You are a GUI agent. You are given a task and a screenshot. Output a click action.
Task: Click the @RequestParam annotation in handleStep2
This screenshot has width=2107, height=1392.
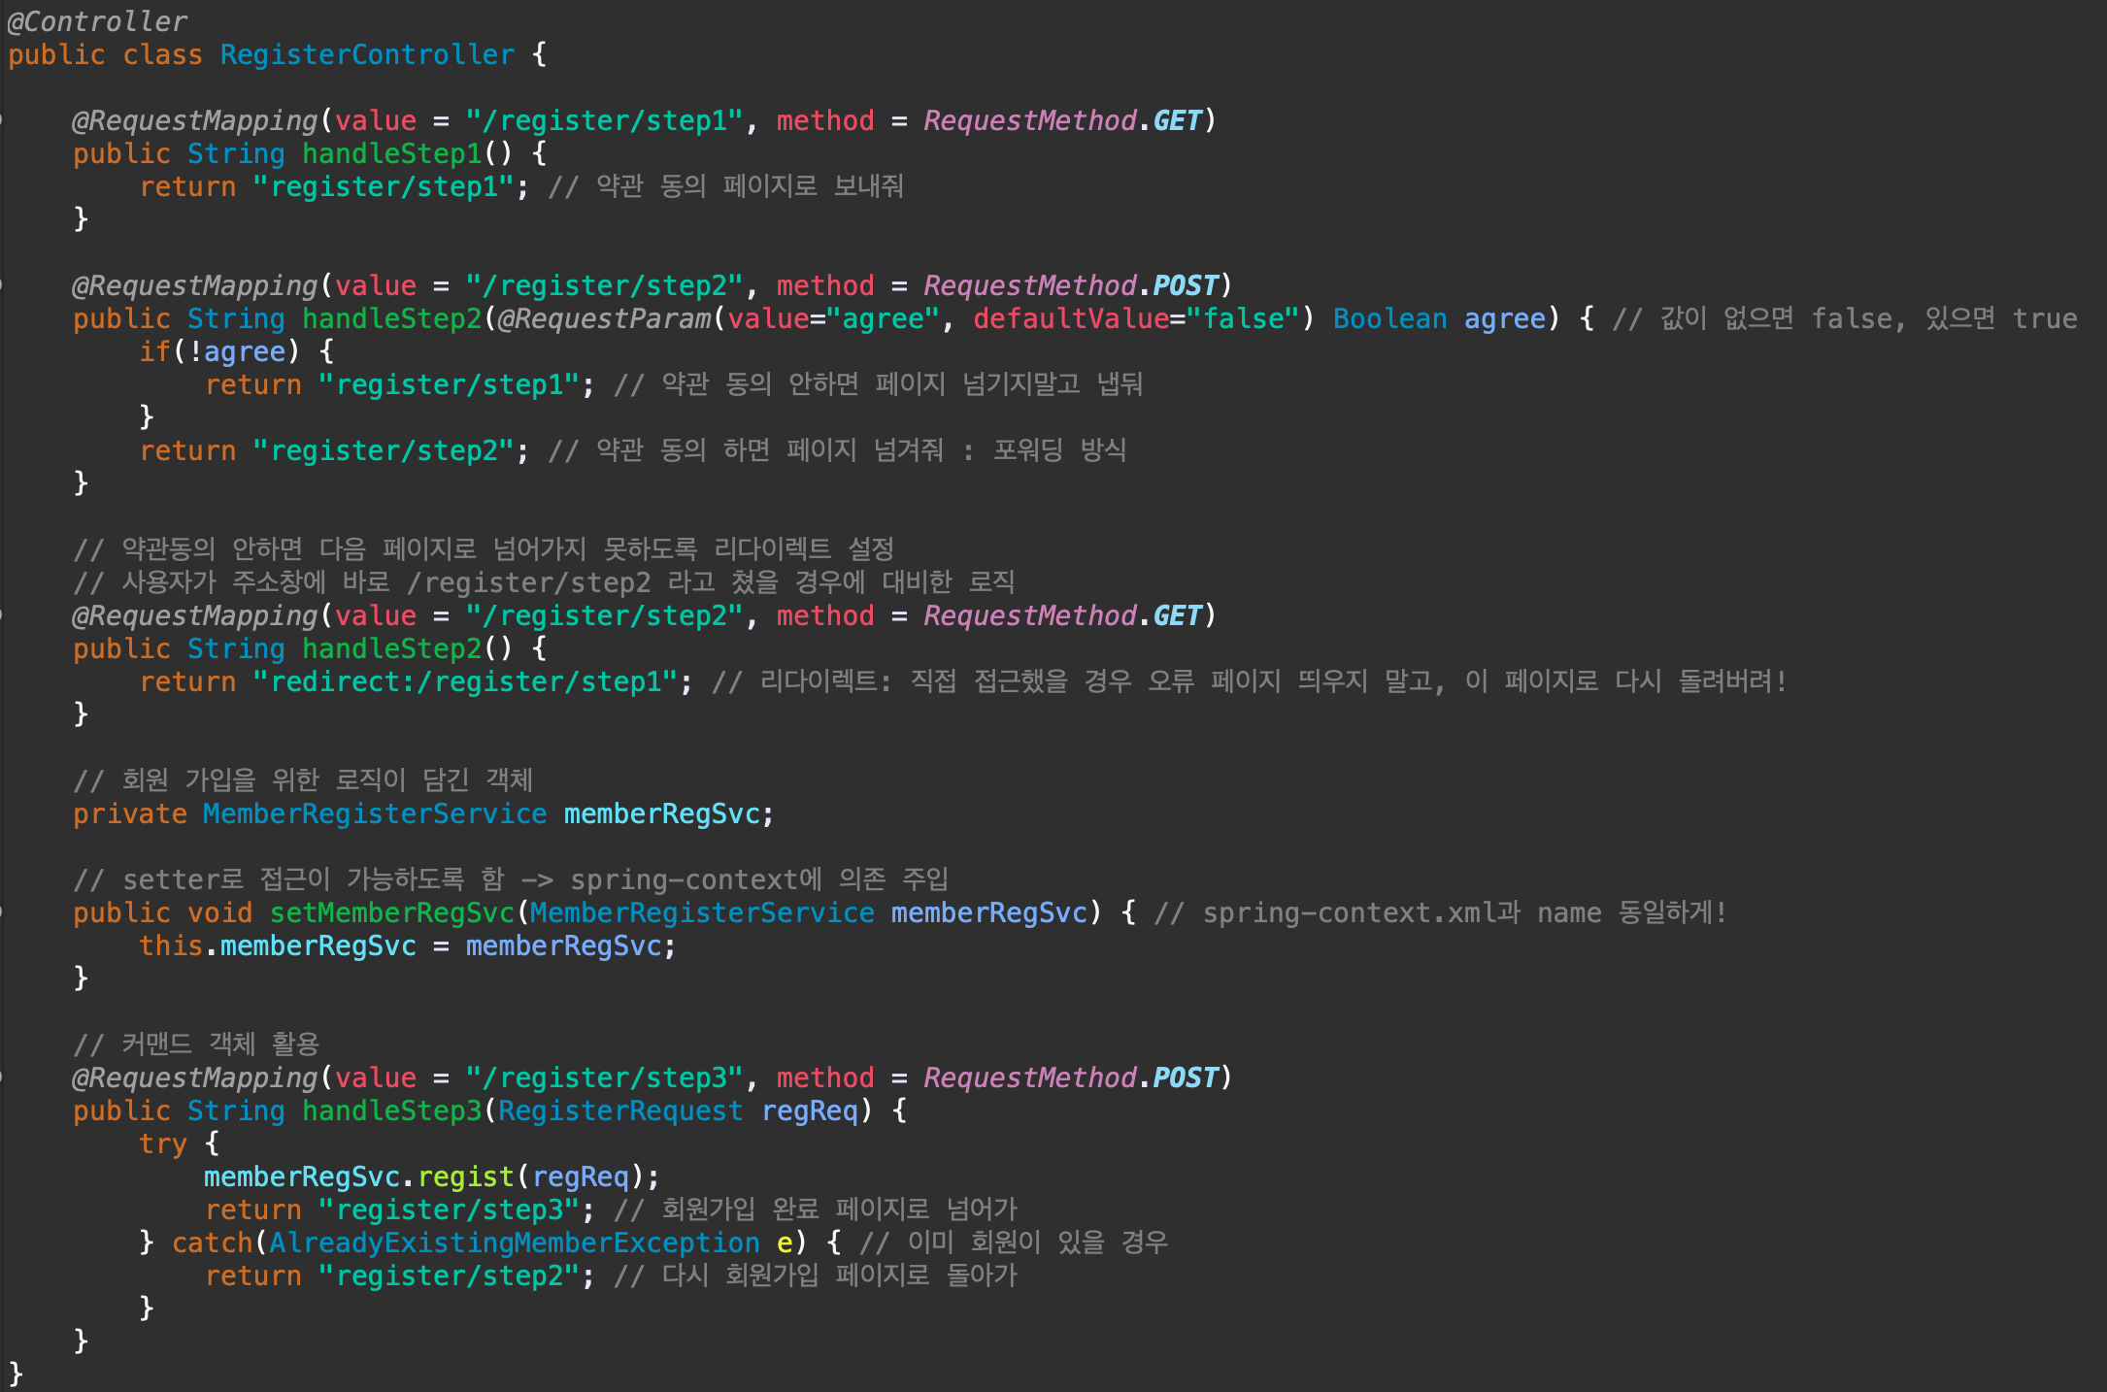[605, 318]
